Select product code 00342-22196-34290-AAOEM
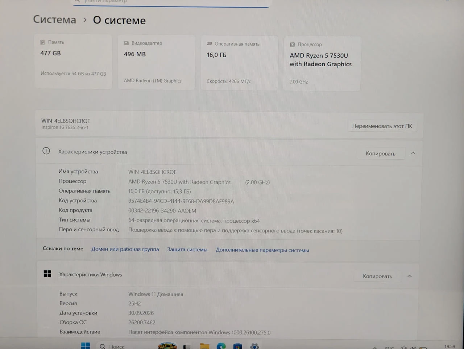The image size is (464, 349). [x=162, y=211]
